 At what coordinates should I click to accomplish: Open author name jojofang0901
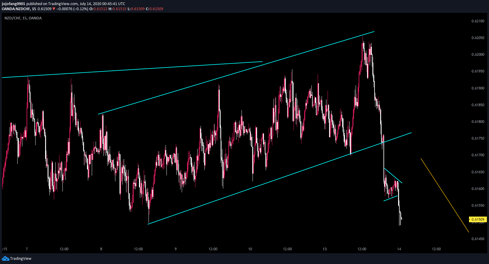13,4
